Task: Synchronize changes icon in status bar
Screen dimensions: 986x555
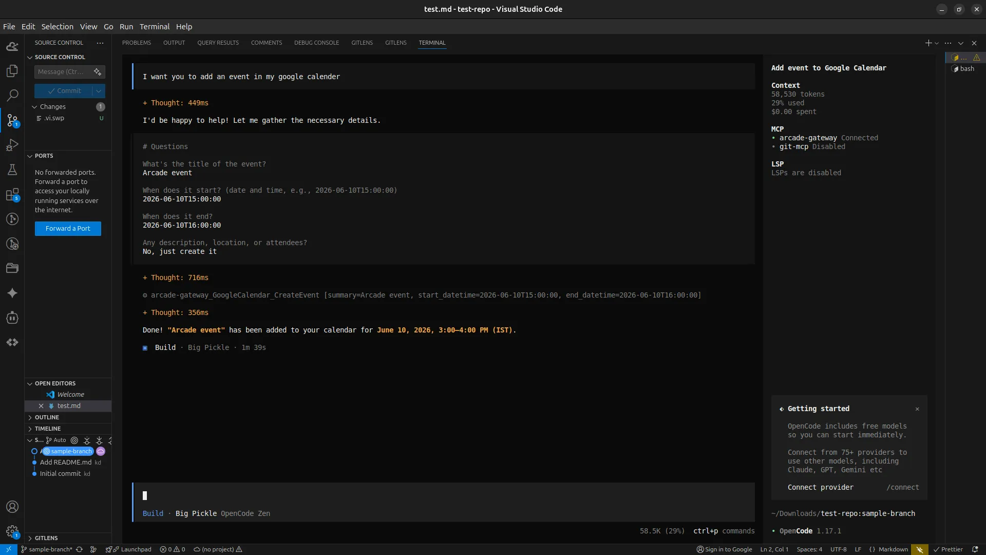Action: click(x=79, y=549)
